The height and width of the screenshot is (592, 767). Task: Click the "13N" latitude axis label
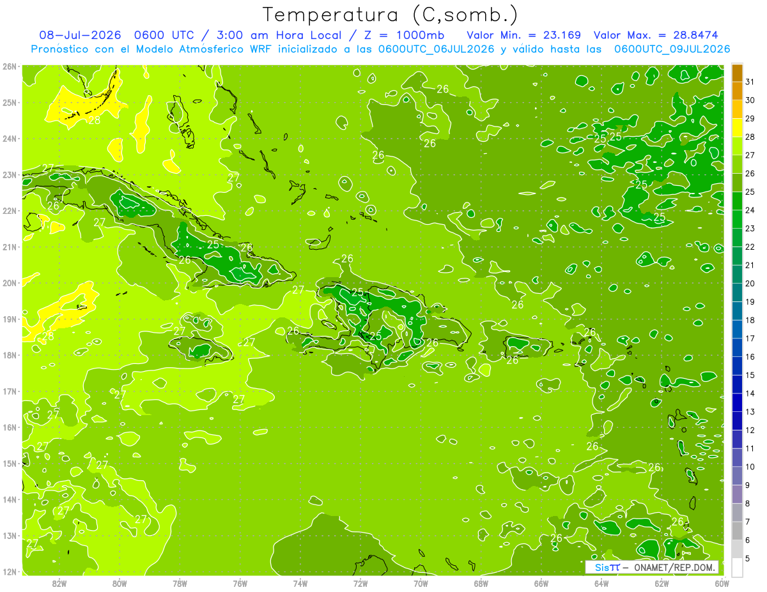pyautogui.click(x=10, y=535)
